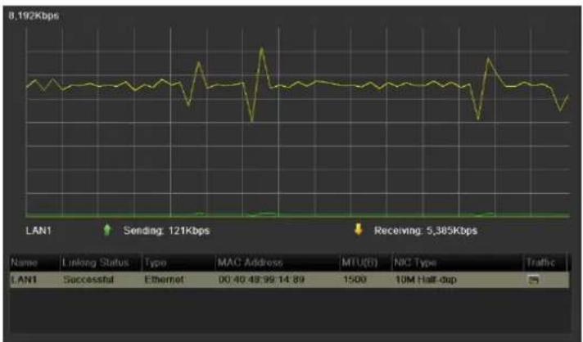The image size is (583, 342).
Task: Click the Receiving: 5,385Kbps label
Action: click(x=426, y=231)
